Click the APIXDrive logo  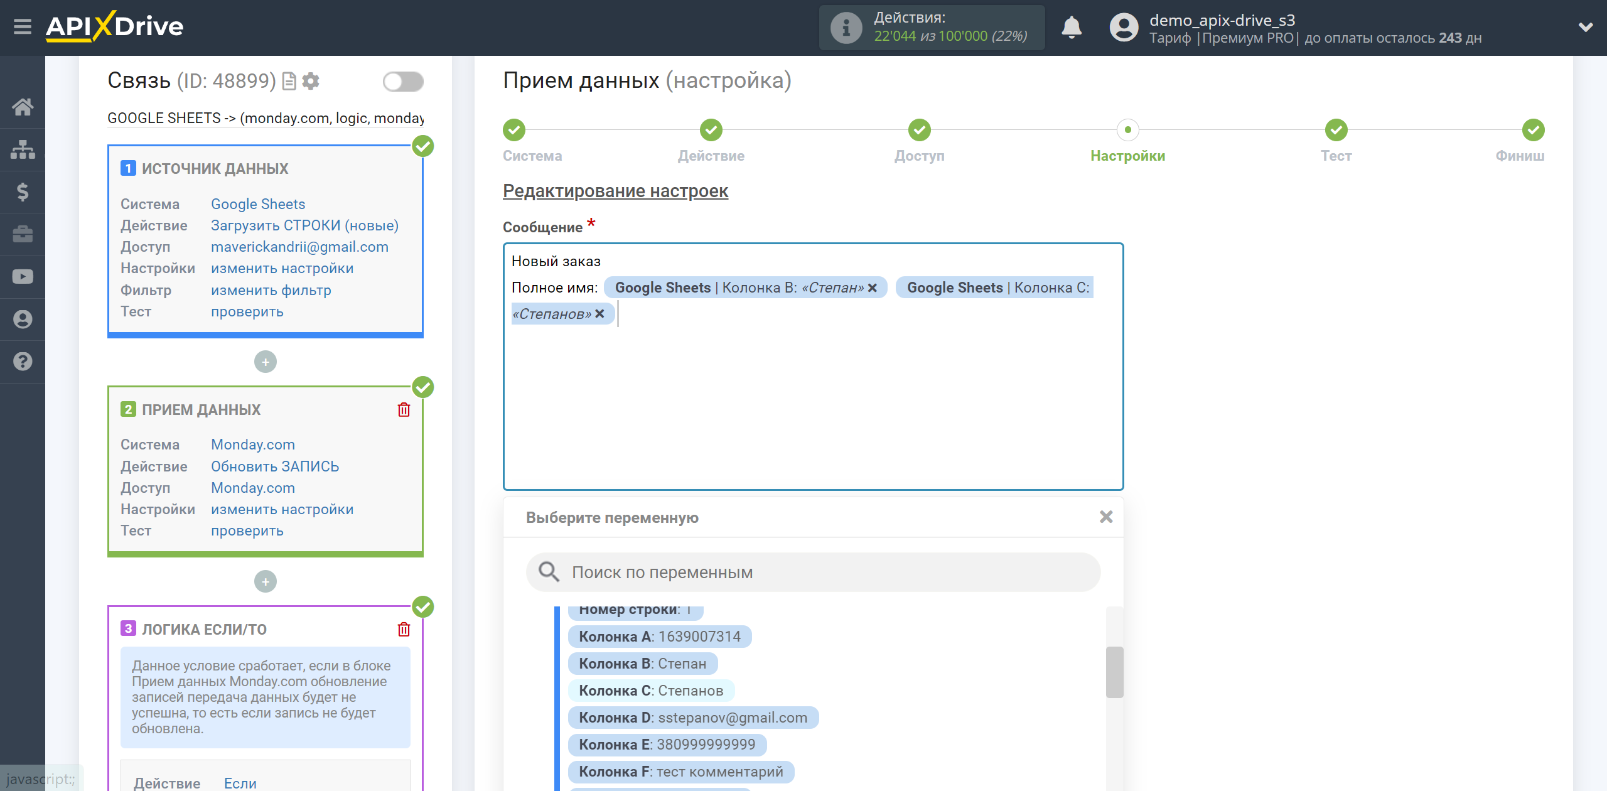pos(115,26)
